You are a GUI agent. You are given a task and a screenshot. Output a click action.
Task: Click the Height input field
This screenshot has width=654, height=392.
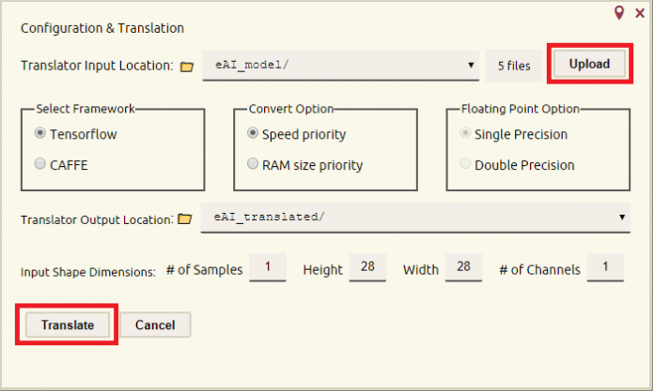(x=366, y=268)
